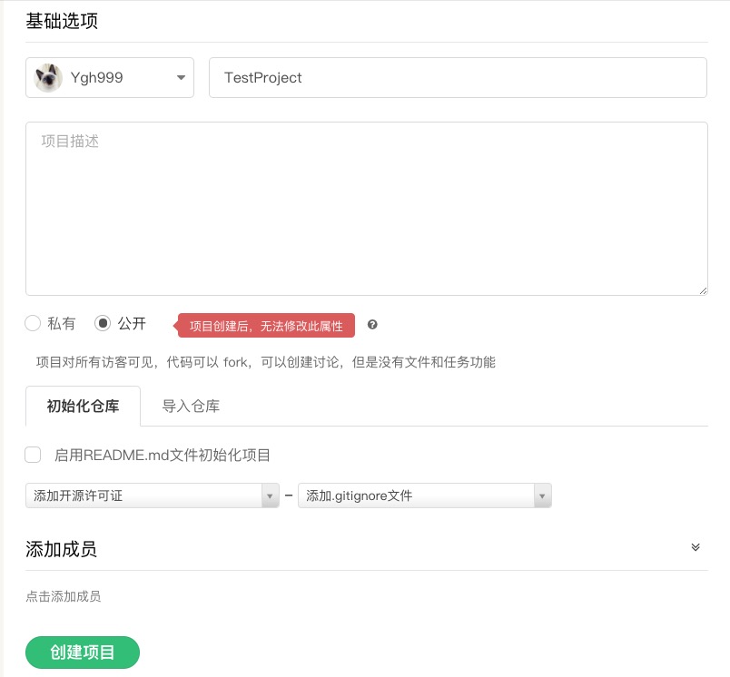Click the green 创建项目 button
730x677 pixels.
click(x=83, y=652)
